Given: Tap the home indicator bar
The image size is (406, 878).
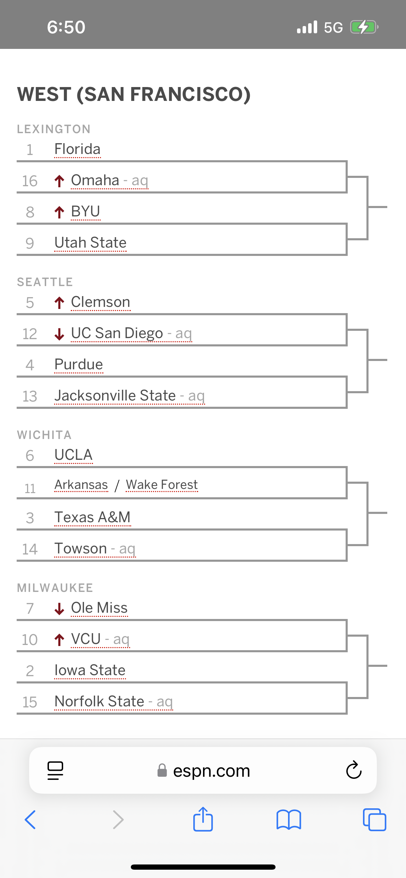Looking at the screenshot, I should click(203, 867).
